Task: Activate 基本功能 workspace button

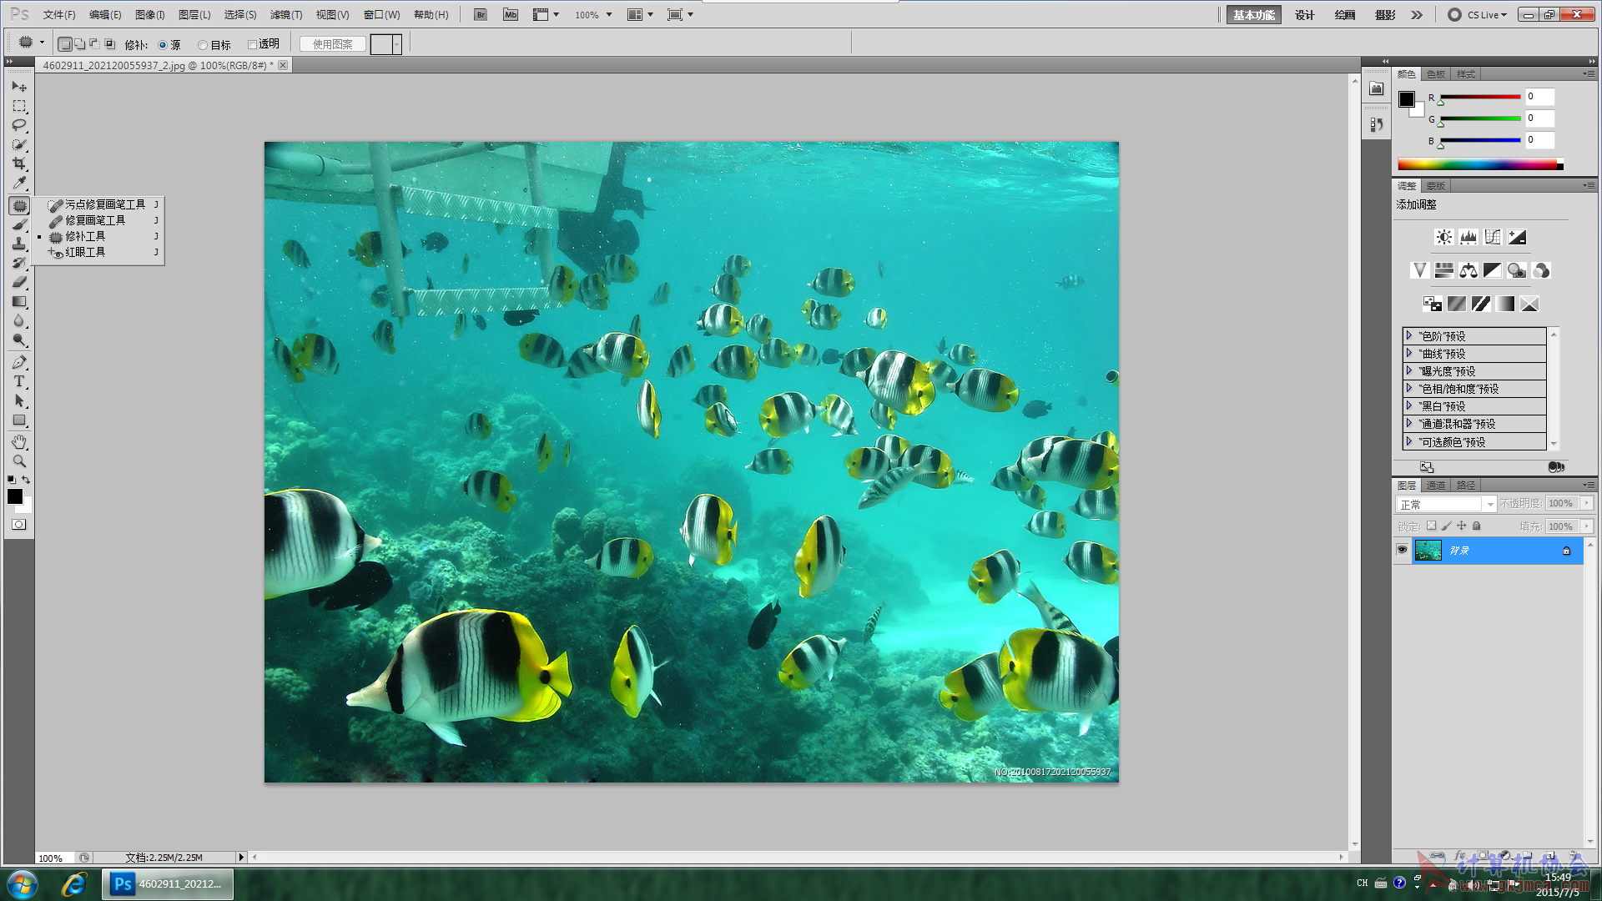Action: click(1253, 15)
